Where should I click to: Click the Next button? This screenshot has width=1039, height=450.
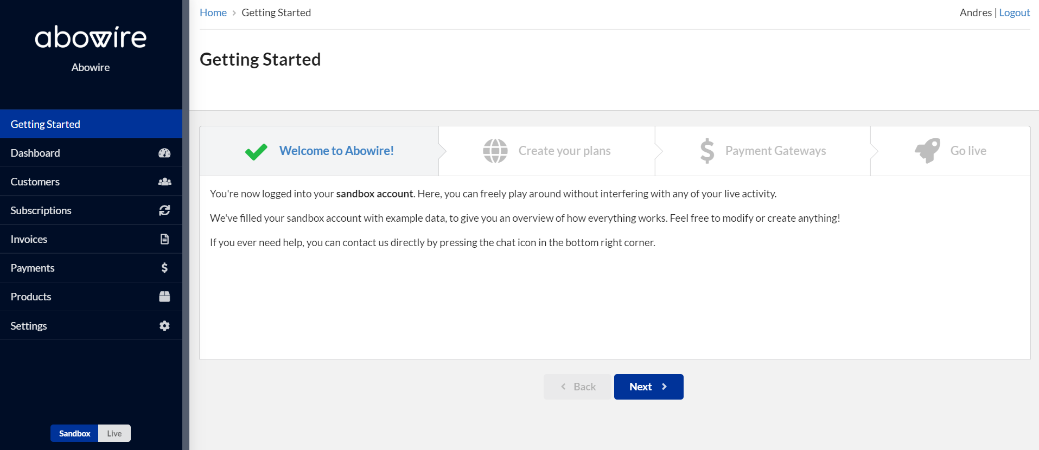[x=649, y=387]
